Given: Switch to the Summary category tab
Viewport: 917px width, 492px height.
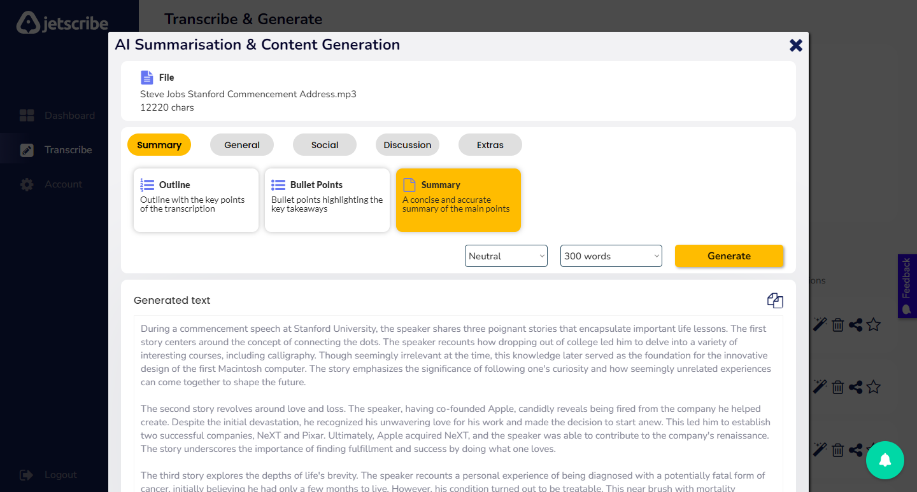Looking at the screenshot, I should click(159, 145).
